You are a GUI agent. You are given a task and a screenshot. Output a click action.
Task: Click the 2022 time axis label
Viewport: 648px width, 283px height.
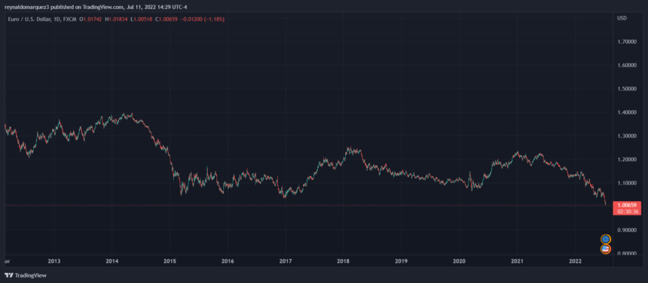point(575,261)
